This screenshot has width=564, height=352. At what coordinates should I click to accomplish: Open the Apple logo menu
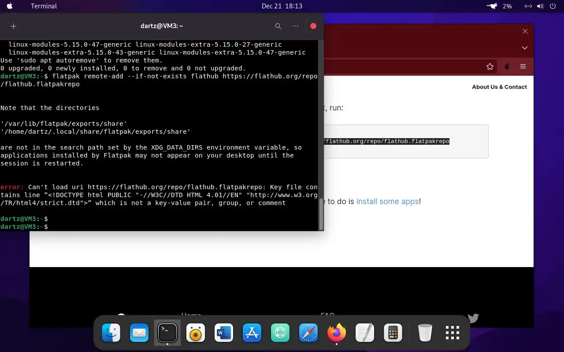[10, 6]
